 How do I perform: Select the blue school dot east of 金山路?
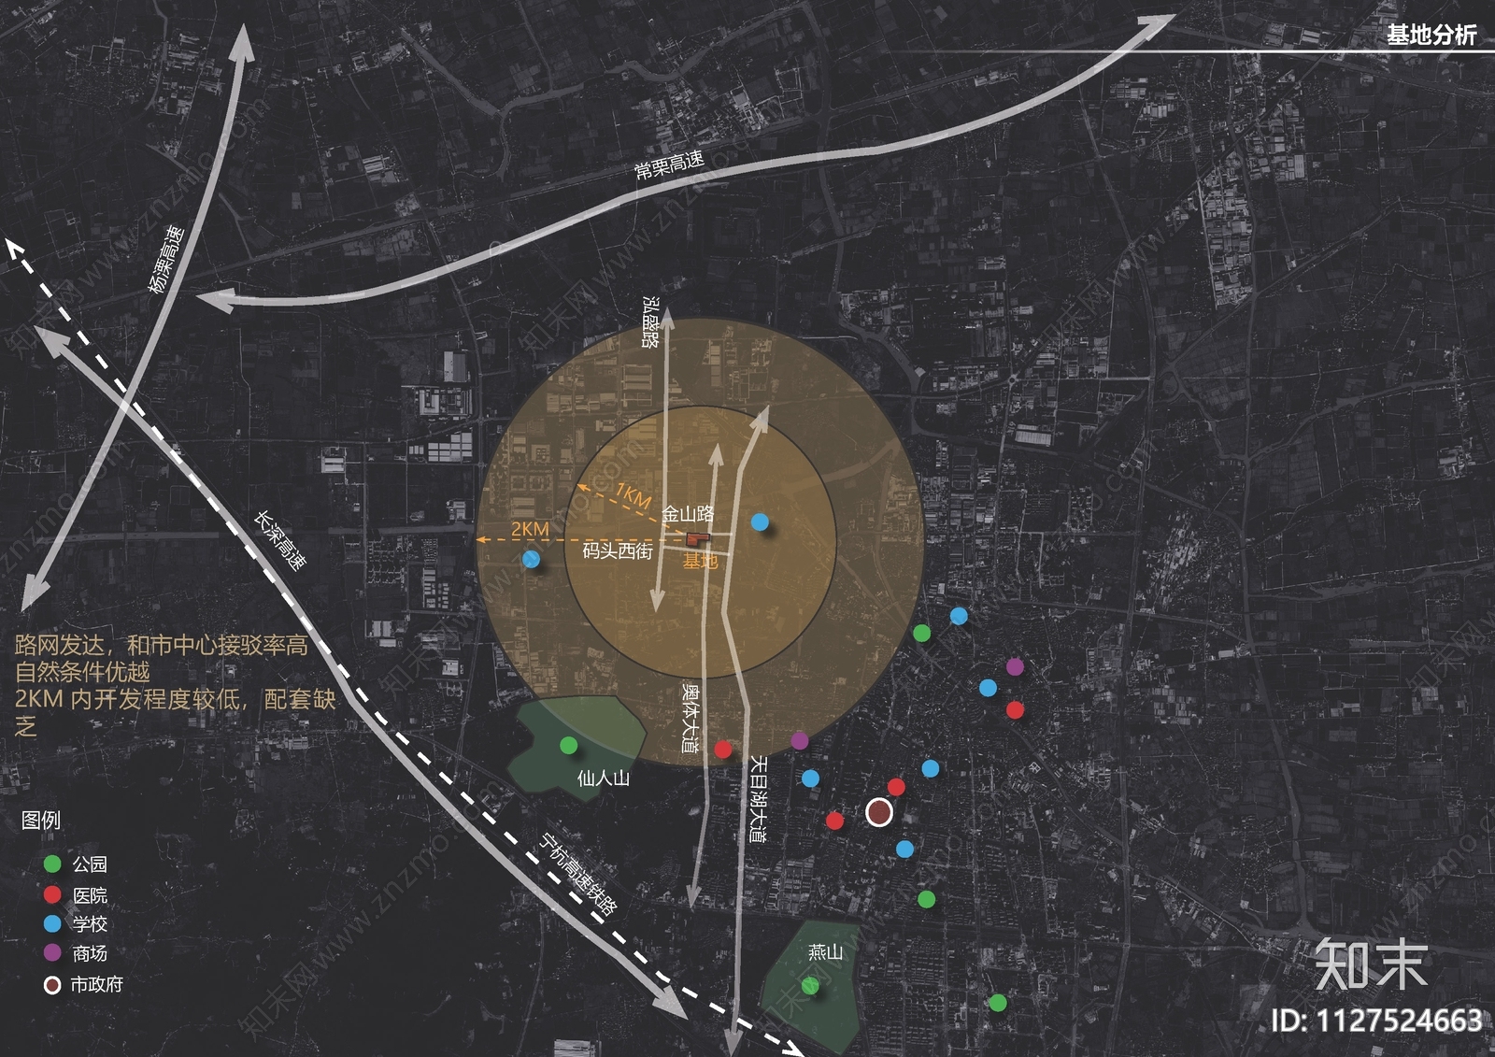[x=760, y=521]
